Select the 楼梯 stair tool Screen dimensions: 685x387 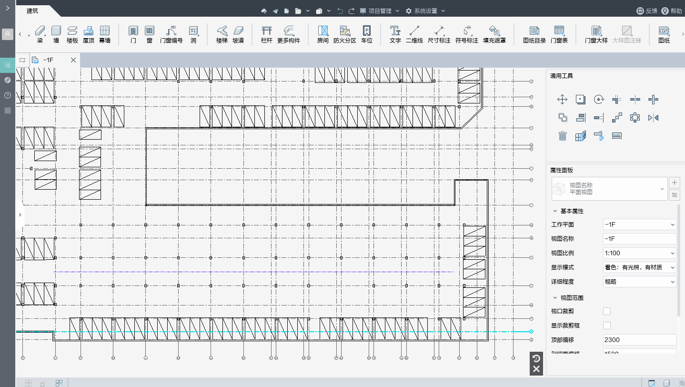tap(222, 35)
